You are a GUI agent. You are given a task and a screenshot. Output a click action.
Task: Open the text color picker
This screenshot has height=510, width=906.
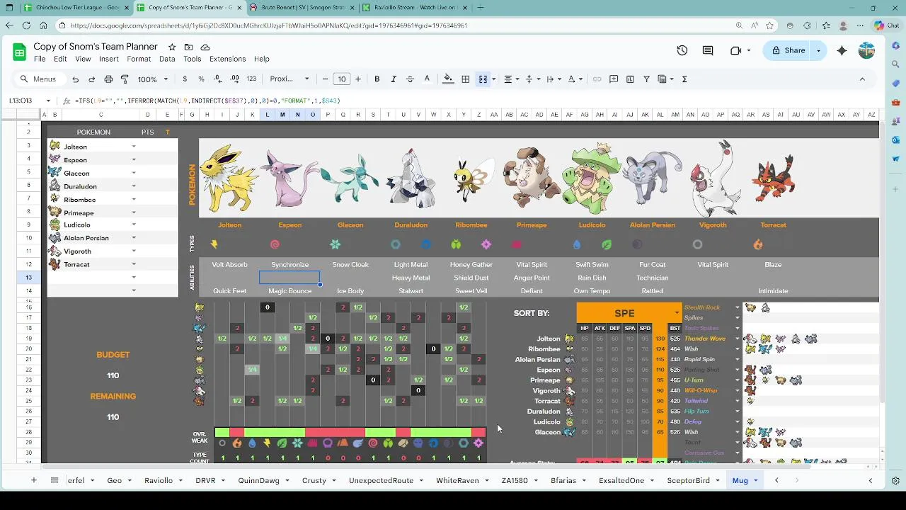[427, 79]
